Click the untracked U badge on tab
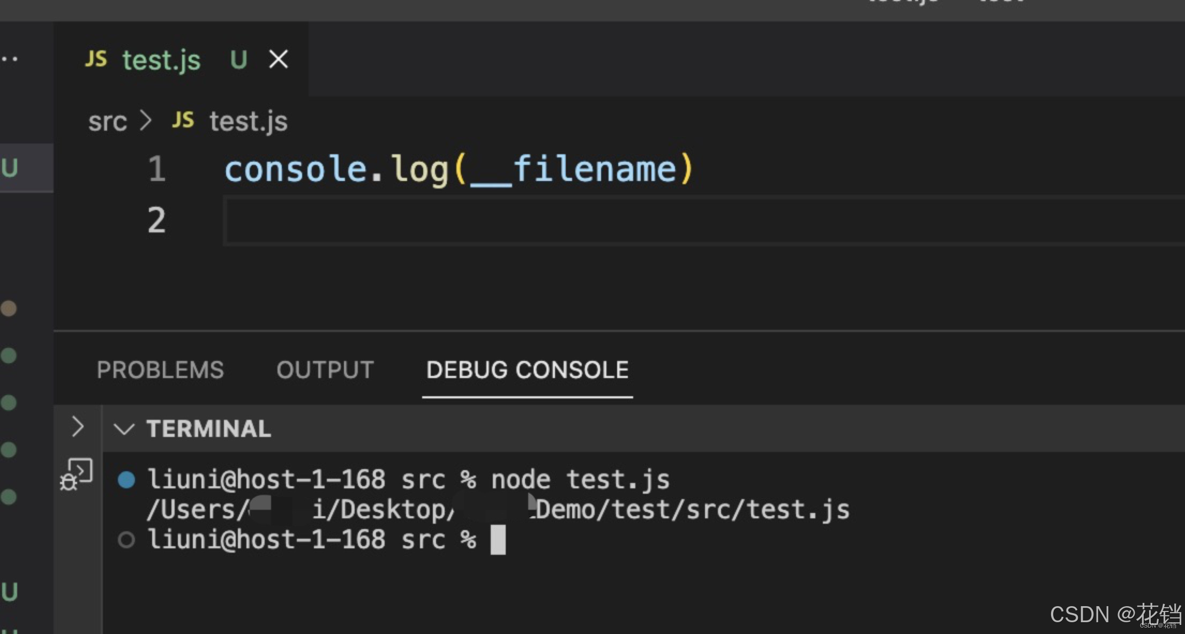 [x=238, y=59]
